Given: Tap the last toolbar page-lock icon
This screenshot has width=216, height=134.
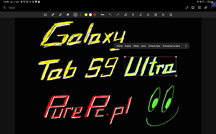Looking at the screenshot, I should click(171, 15).
